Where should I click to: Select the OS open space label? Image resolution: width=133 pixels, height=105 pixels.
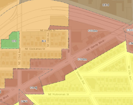pyautogui.click(x=14, y=41)
